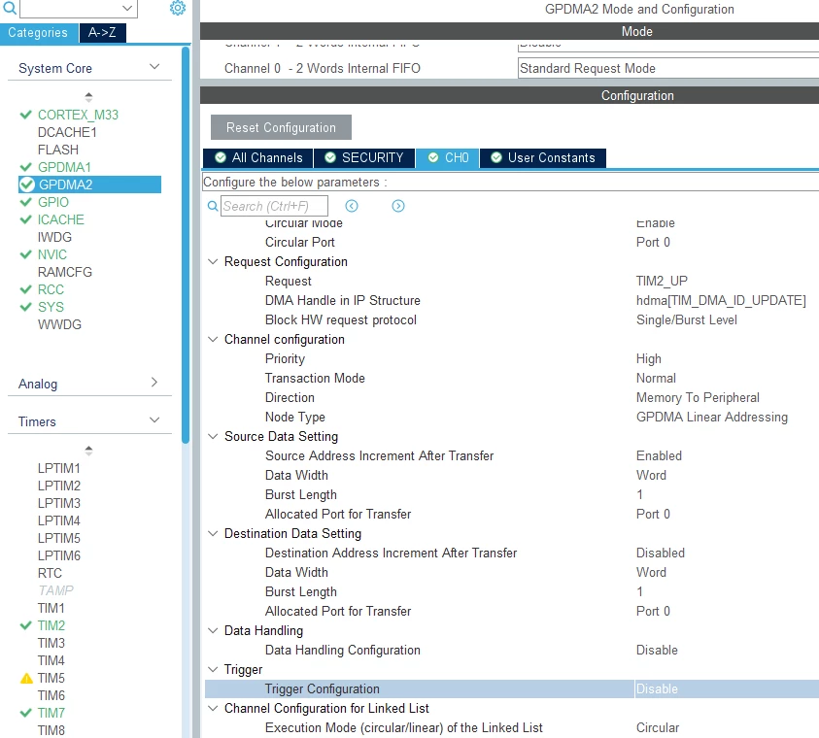Click Source Address Increment value Enabled
The height and width of the screenshot is (738, 819).
pos(659,455)
